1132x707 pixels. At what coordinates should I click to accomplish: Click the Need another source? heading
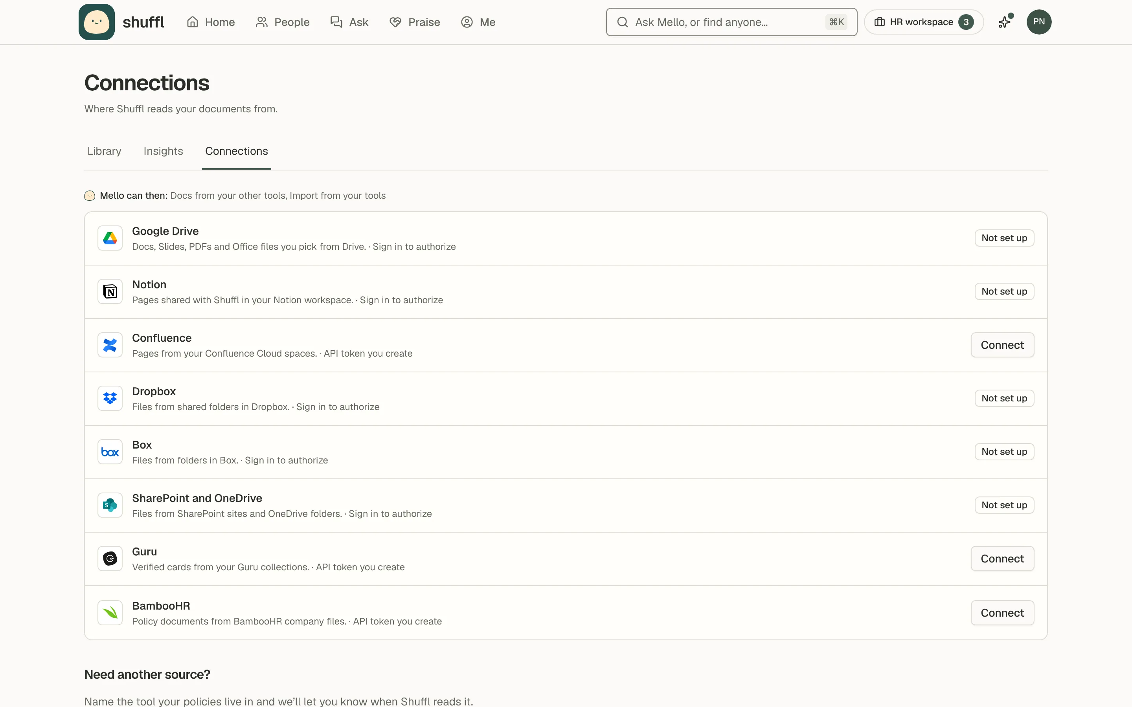[147, 674]
